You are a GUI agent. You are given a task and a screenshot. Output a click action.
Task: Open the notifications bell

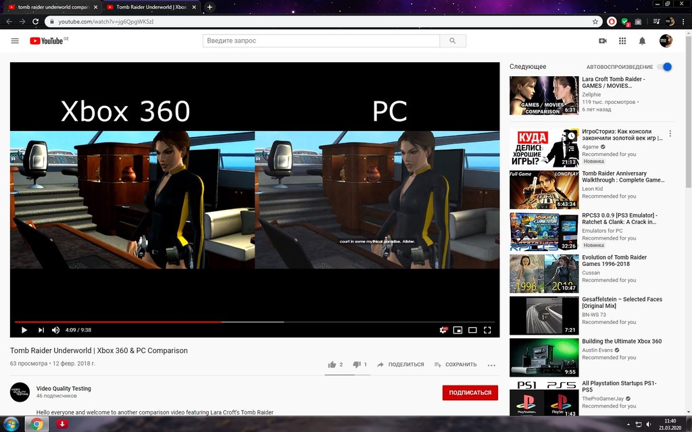pyautogui.click(x=642, y=40)
